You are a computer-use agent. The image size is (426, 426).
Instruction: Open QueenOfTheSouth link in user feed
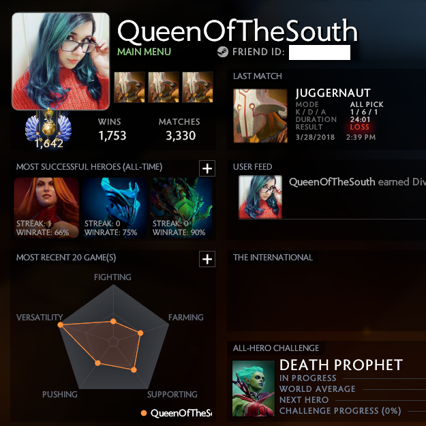(x=332, y=182)
